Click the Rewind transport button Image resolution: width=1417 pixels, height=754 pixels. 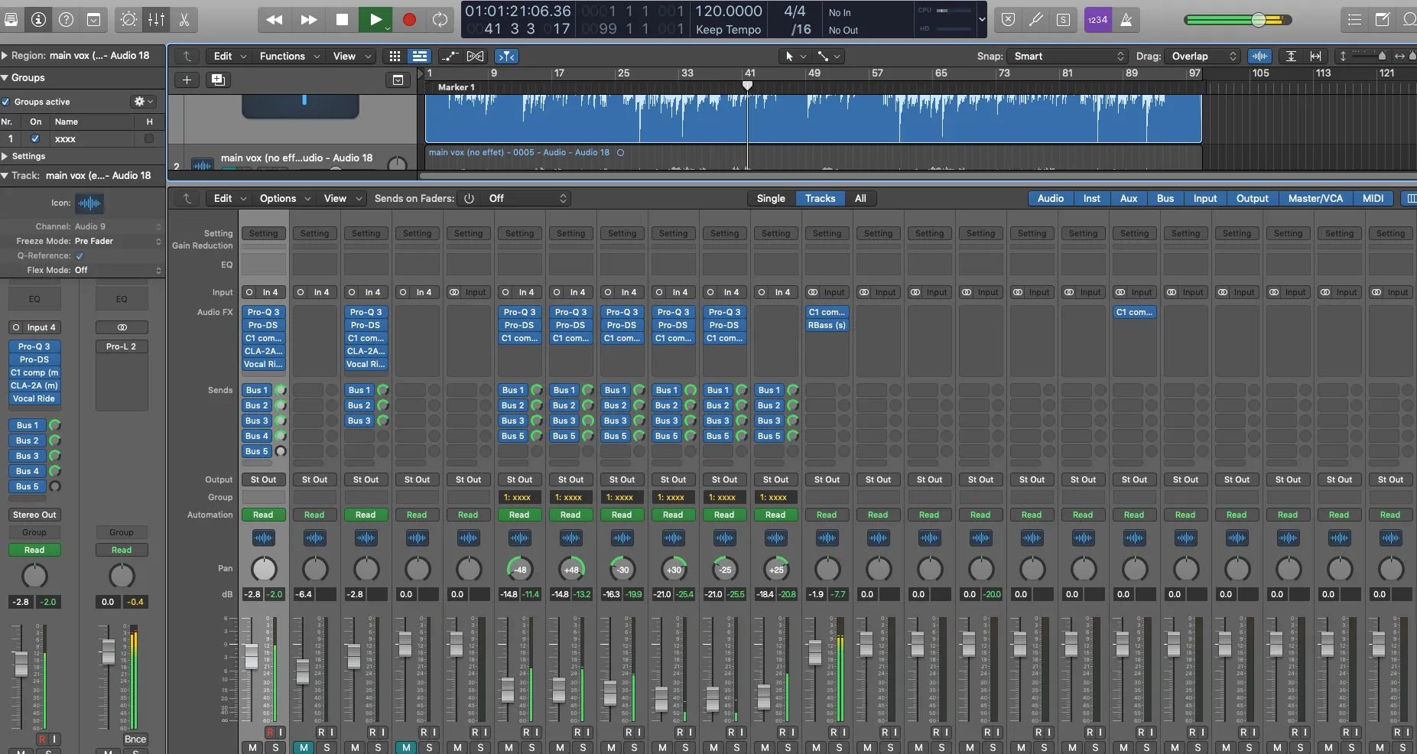(275, 20)
